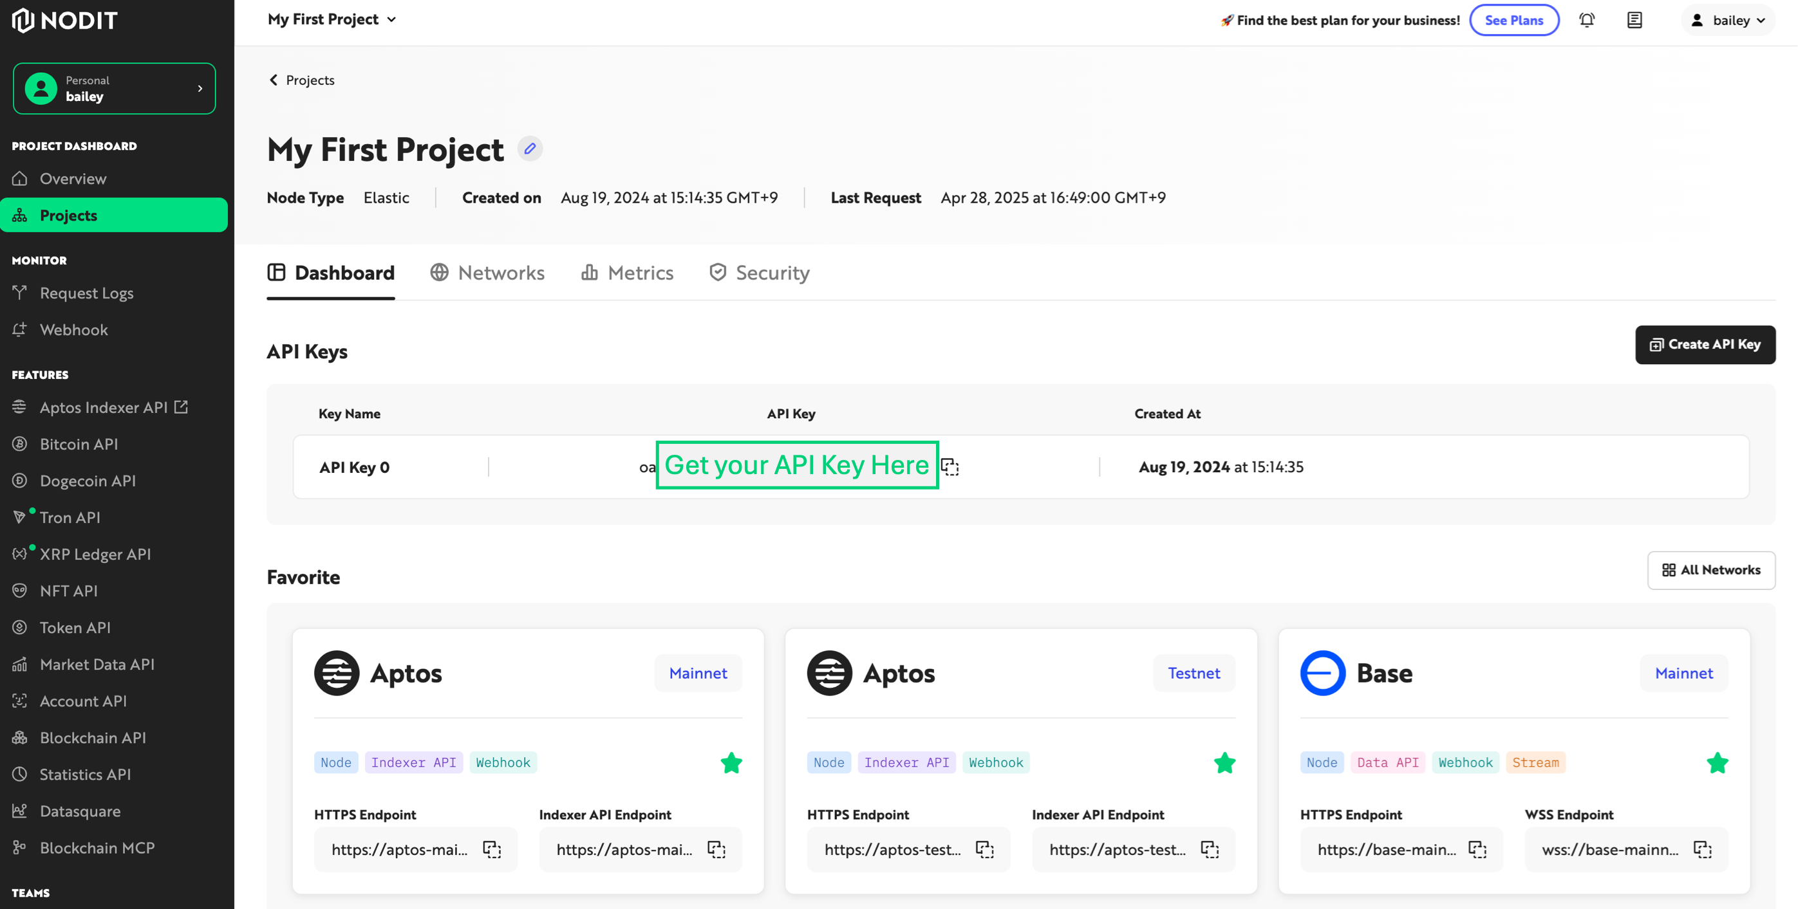Image resolution: width=1798 pixels, height=909 pixels.
Task: Open the Nodit logo home page
Action: (x=64, y=20)
